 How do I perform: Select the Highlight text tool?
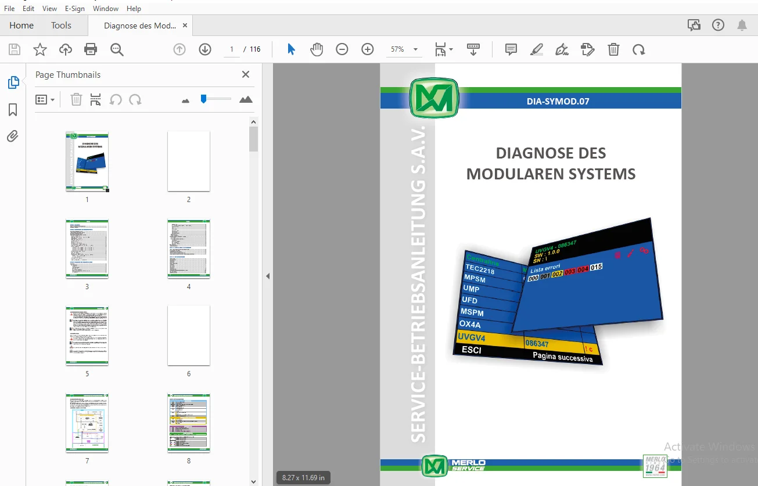[537, 49]
